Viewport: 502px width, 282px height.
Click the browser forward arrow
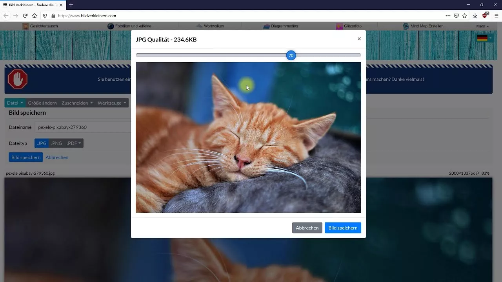[x=15, y=16]
